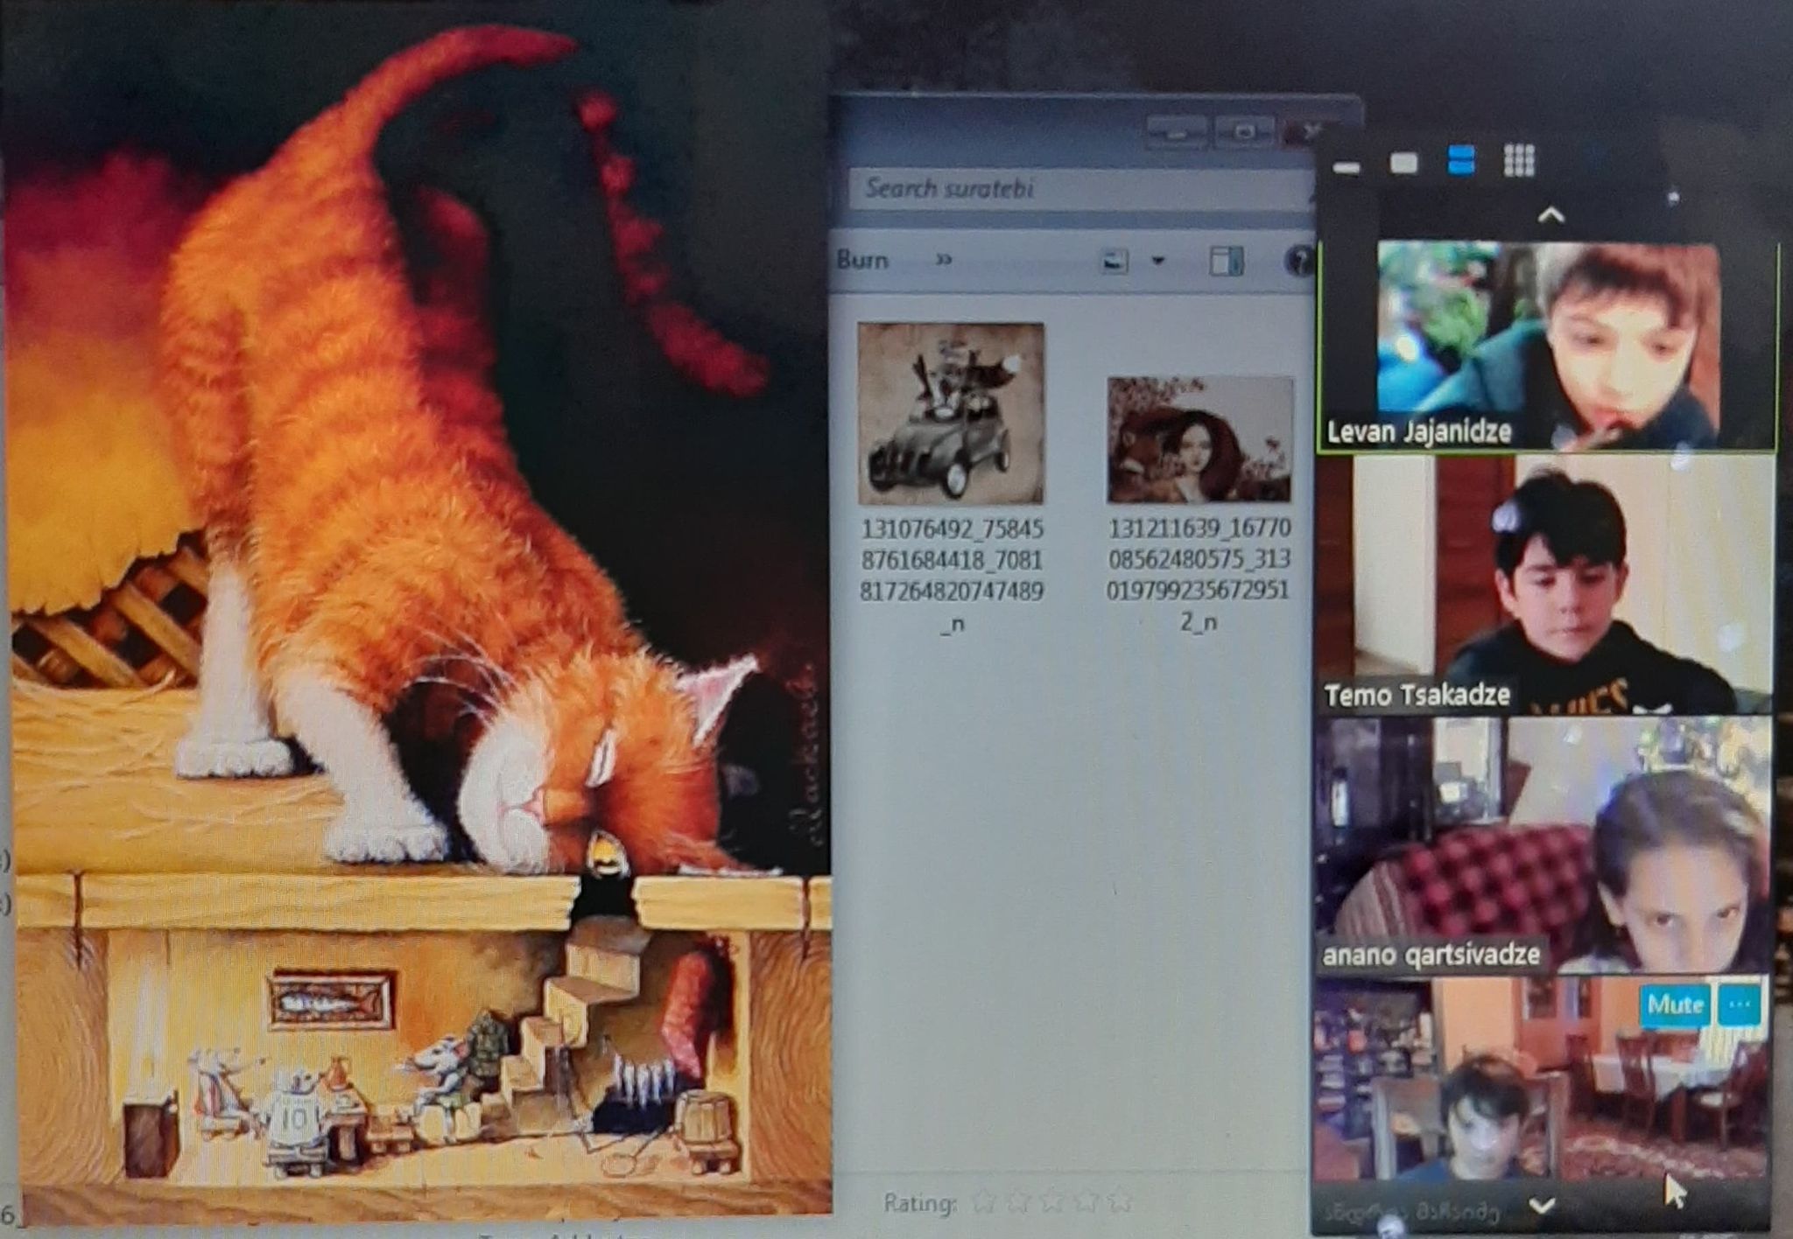Click file name starting 131211639_16770
Image resolution: width=1793 pixels, height=1239 pixels.
(x=1199, y=575)
